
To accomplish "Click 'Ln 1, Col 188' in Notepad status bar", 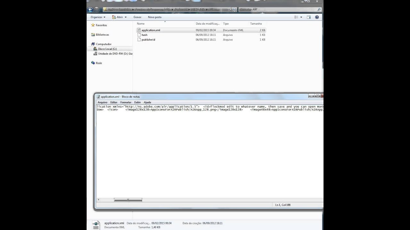I will tap(283, 205).
